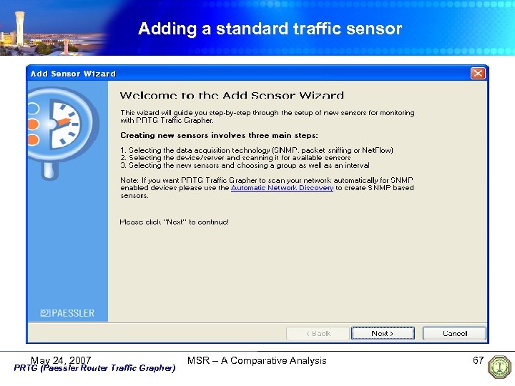Viewport: 515px width, 386px height.
Task: Click the Cancel button in the wizard
Action: coord(454,333)
